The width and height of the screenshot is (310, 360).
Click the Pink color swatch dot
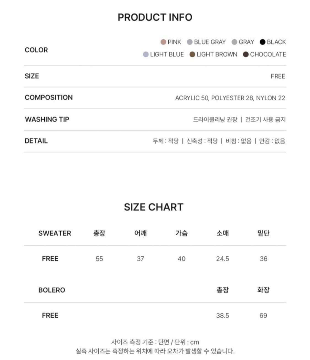click(x=163, y=42)
